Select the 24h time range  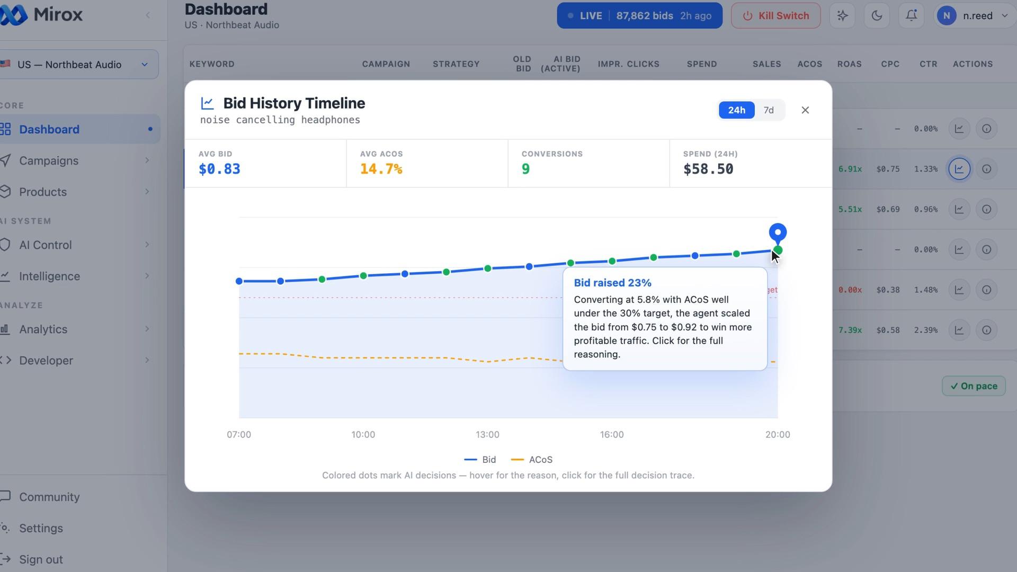[736, 110]
